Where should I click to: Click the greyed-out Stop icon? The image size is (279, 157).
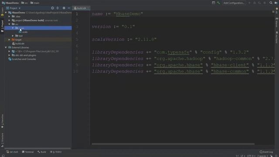265,3
